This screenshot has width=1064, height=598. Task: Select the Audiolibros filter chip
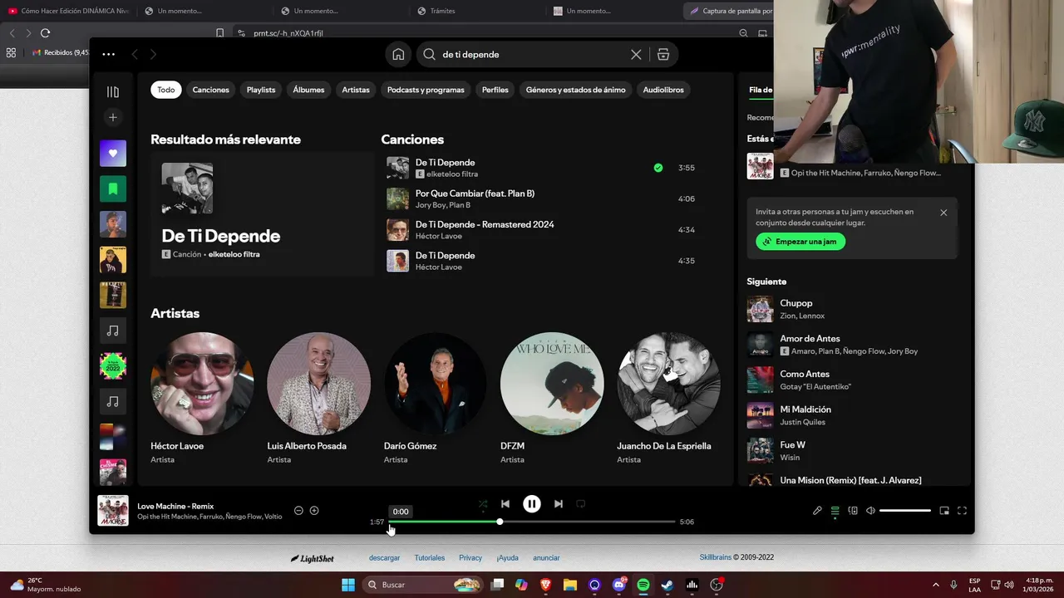(x=663, y=90)
